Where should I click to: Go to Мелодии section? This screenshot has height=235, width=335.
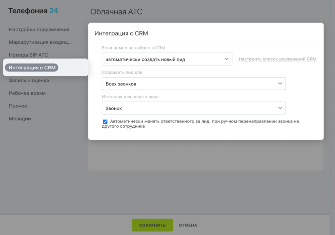20,118
